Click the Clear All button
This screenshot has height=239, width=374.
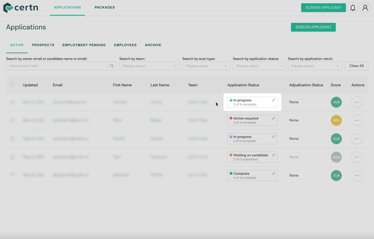(356, 66)
